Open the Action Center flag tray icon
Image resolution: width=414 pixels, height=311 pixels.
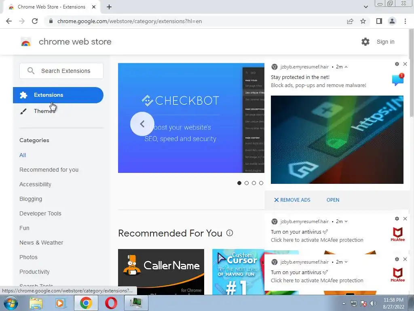[x=363, y=303]
